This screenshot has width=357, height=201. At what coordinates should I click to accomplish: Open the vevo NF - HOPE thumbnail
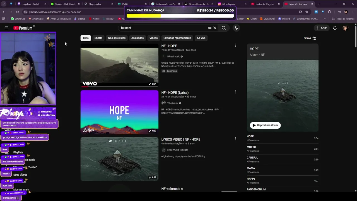coord(119,65)
